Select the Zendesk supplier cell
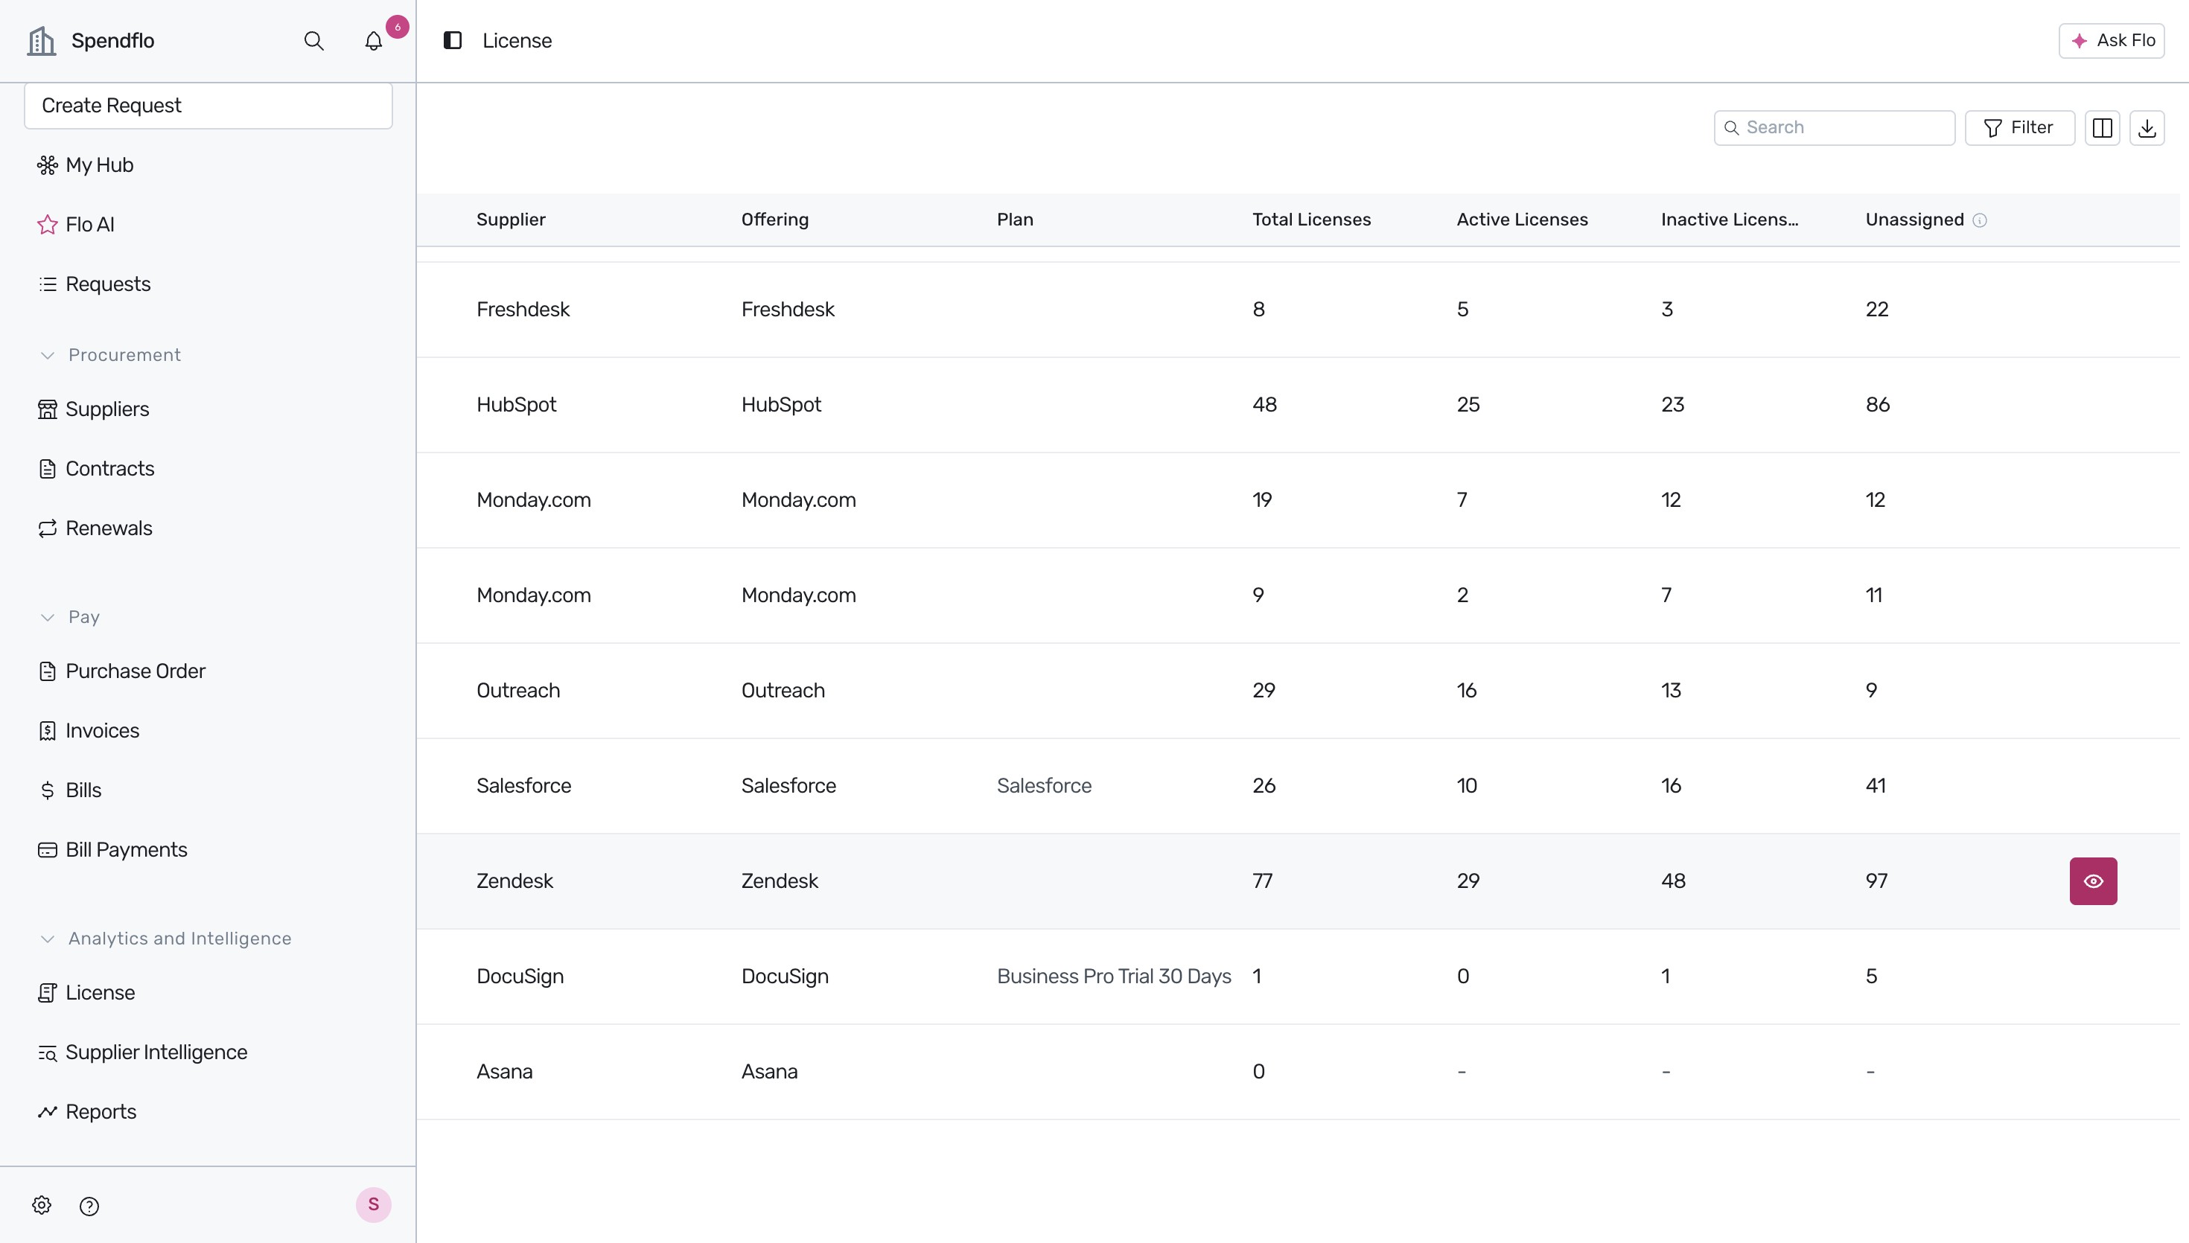This screenshot has width=2189, height=1243. click(x=514, y=881)
